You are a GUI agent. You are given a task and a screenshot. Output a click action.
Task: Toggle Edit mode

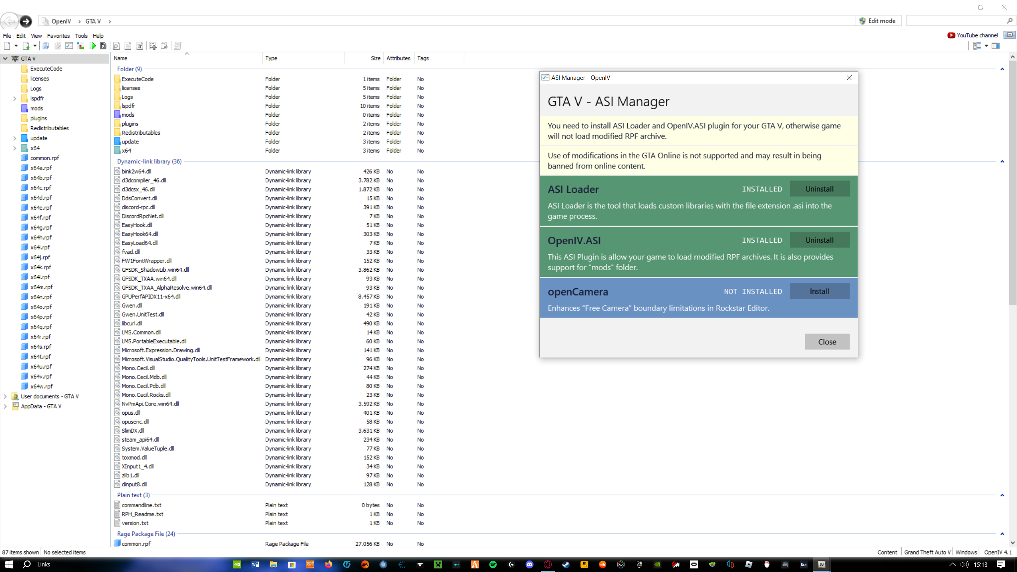(x=878, y=21)
